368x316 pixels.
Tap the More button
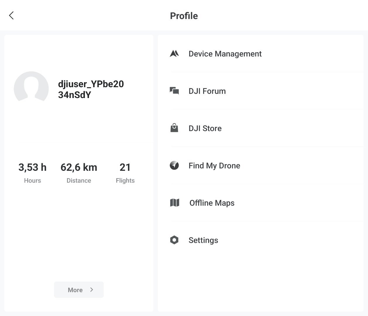pos(79,290)
